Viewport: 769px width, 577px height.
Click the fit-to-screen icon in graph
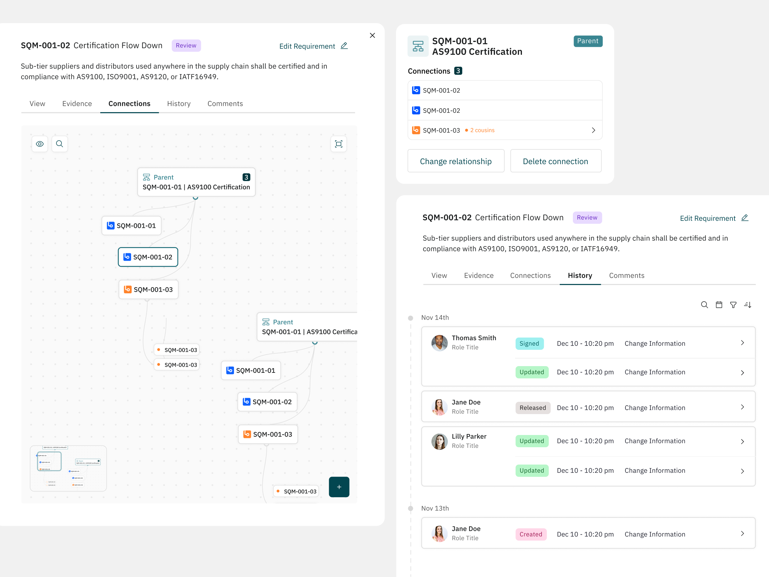click(x=338, y=144)
